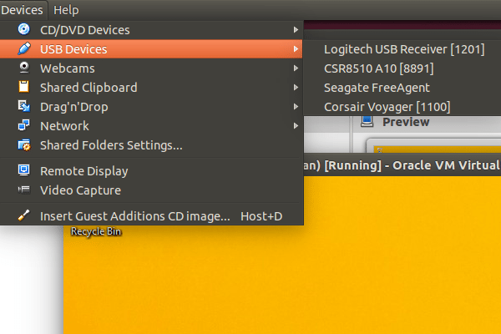
Task: Expand the Network submenu arrow
Action: (296, 125)
